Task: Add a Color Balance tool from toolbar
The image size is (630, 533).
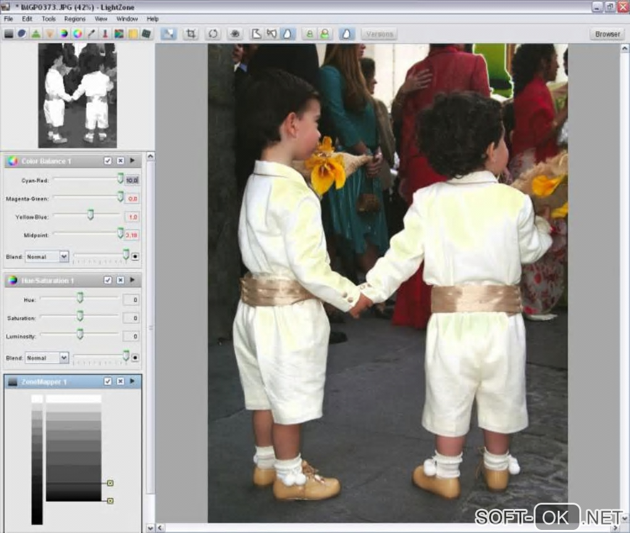Action: pos(78,34)
